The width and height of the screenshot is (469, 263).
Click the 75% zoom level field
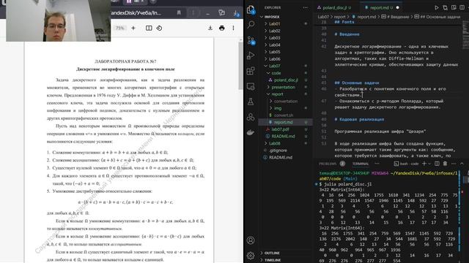(119, 28)
